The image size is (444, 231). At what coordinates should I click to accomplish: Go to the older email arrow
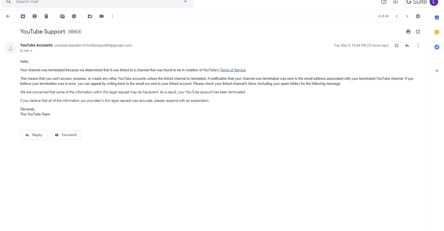tap(407, 16)
